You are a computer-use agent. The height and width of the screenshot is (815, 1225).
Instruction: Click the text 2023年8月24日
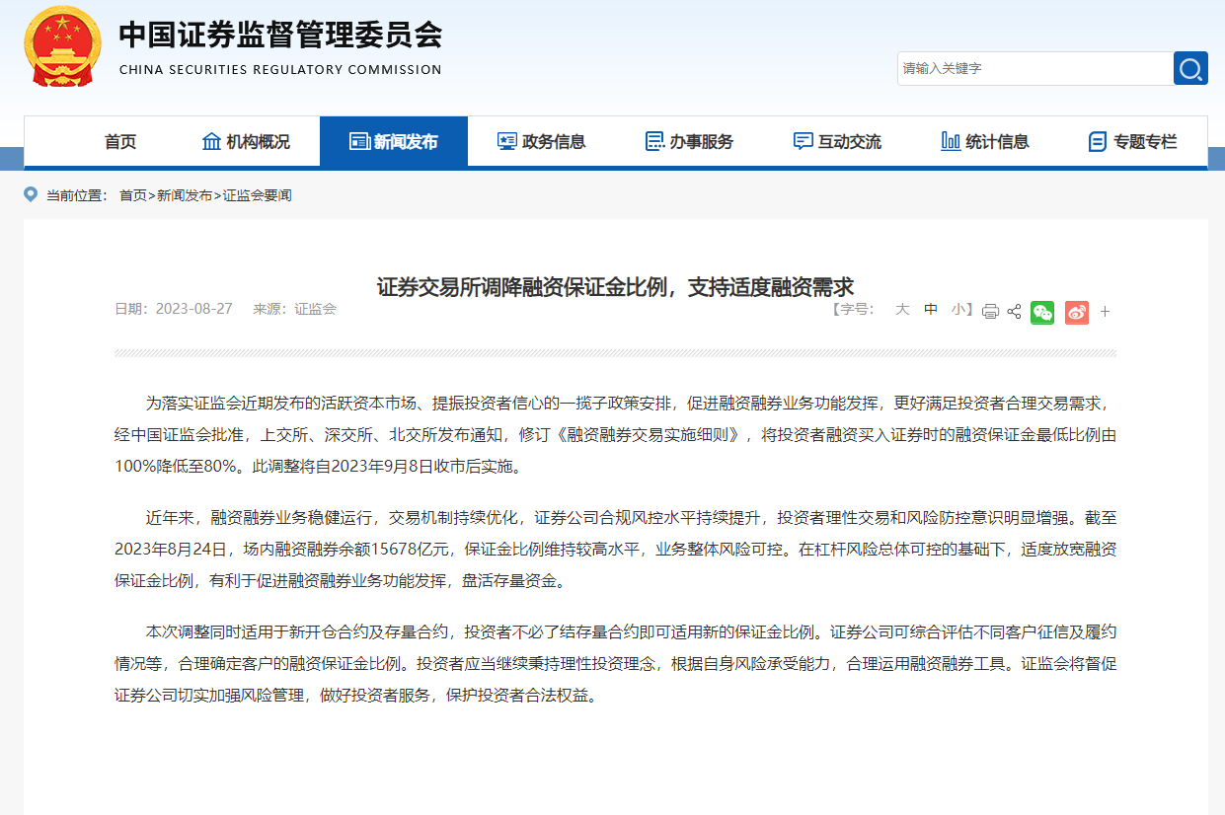coord(174,549)
